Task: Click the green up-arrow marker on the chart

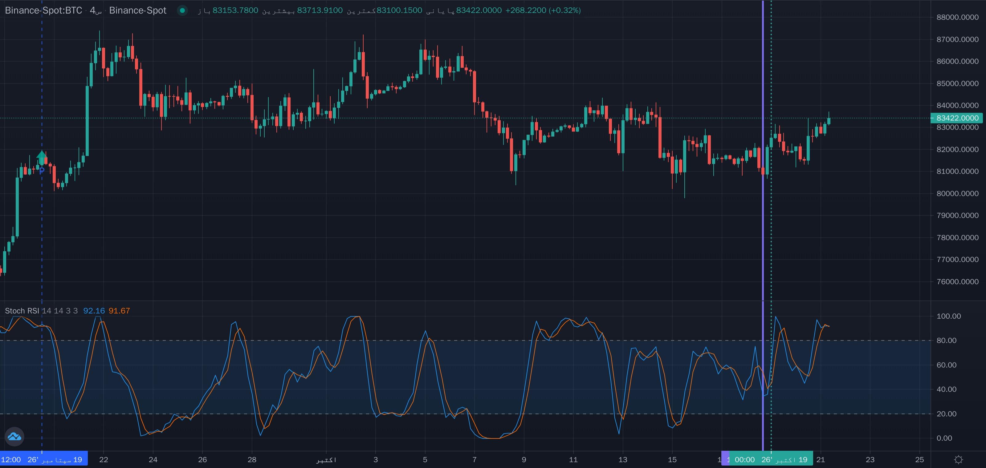Action: tap(42, 157)
